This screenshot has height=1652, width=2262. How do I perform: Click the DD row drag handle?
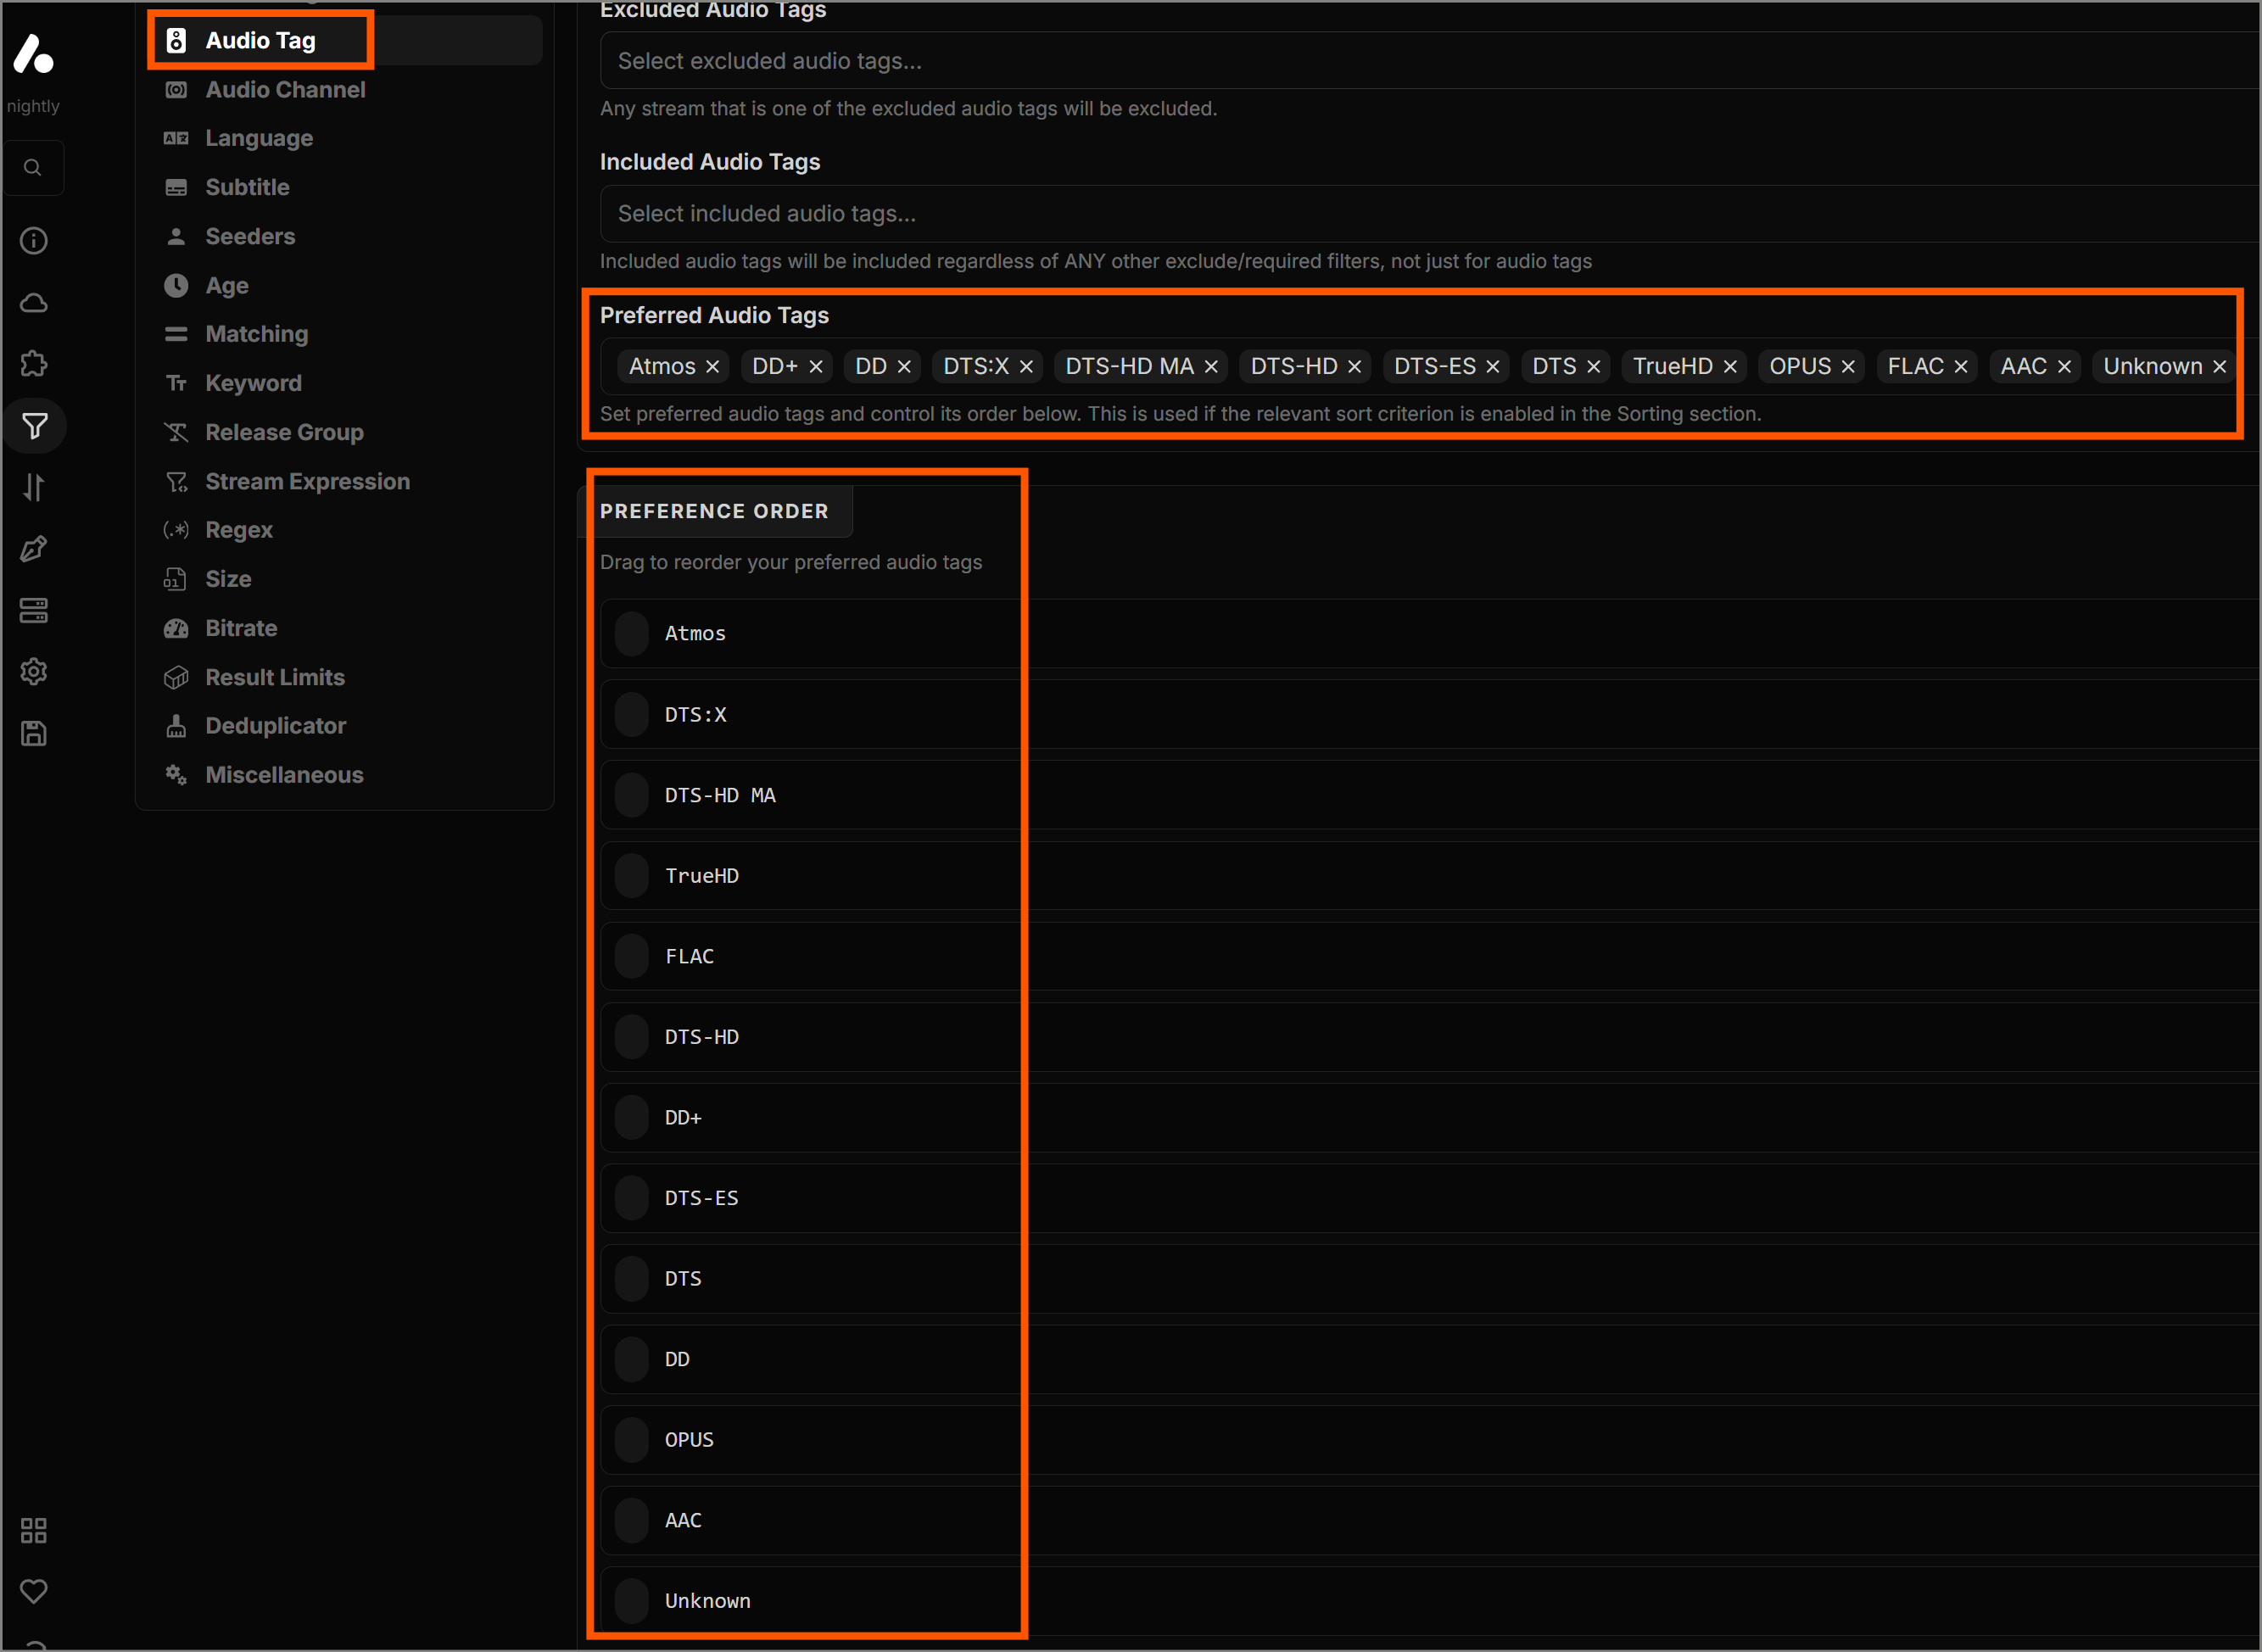(x=632, y=1360)
